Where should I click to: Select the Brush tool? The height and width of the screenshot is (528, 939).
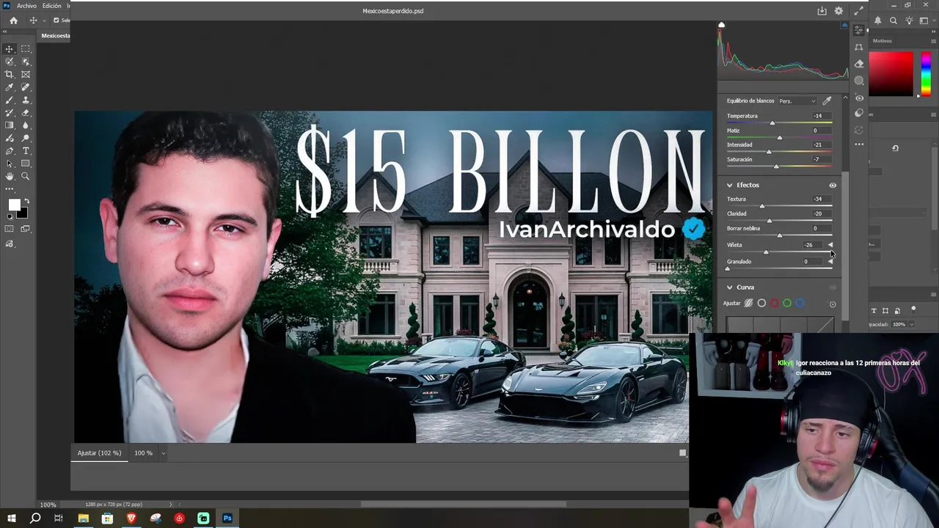10,100
